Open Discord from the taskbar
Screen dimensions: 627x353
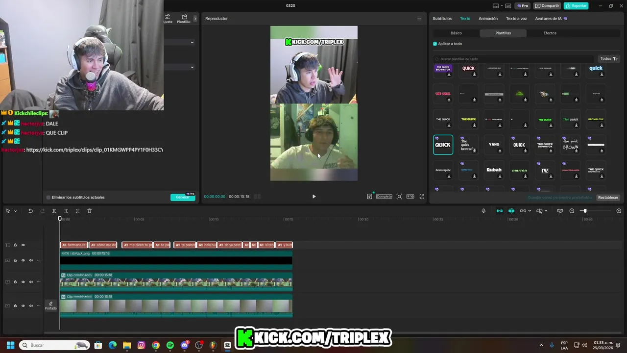(185, 345)
